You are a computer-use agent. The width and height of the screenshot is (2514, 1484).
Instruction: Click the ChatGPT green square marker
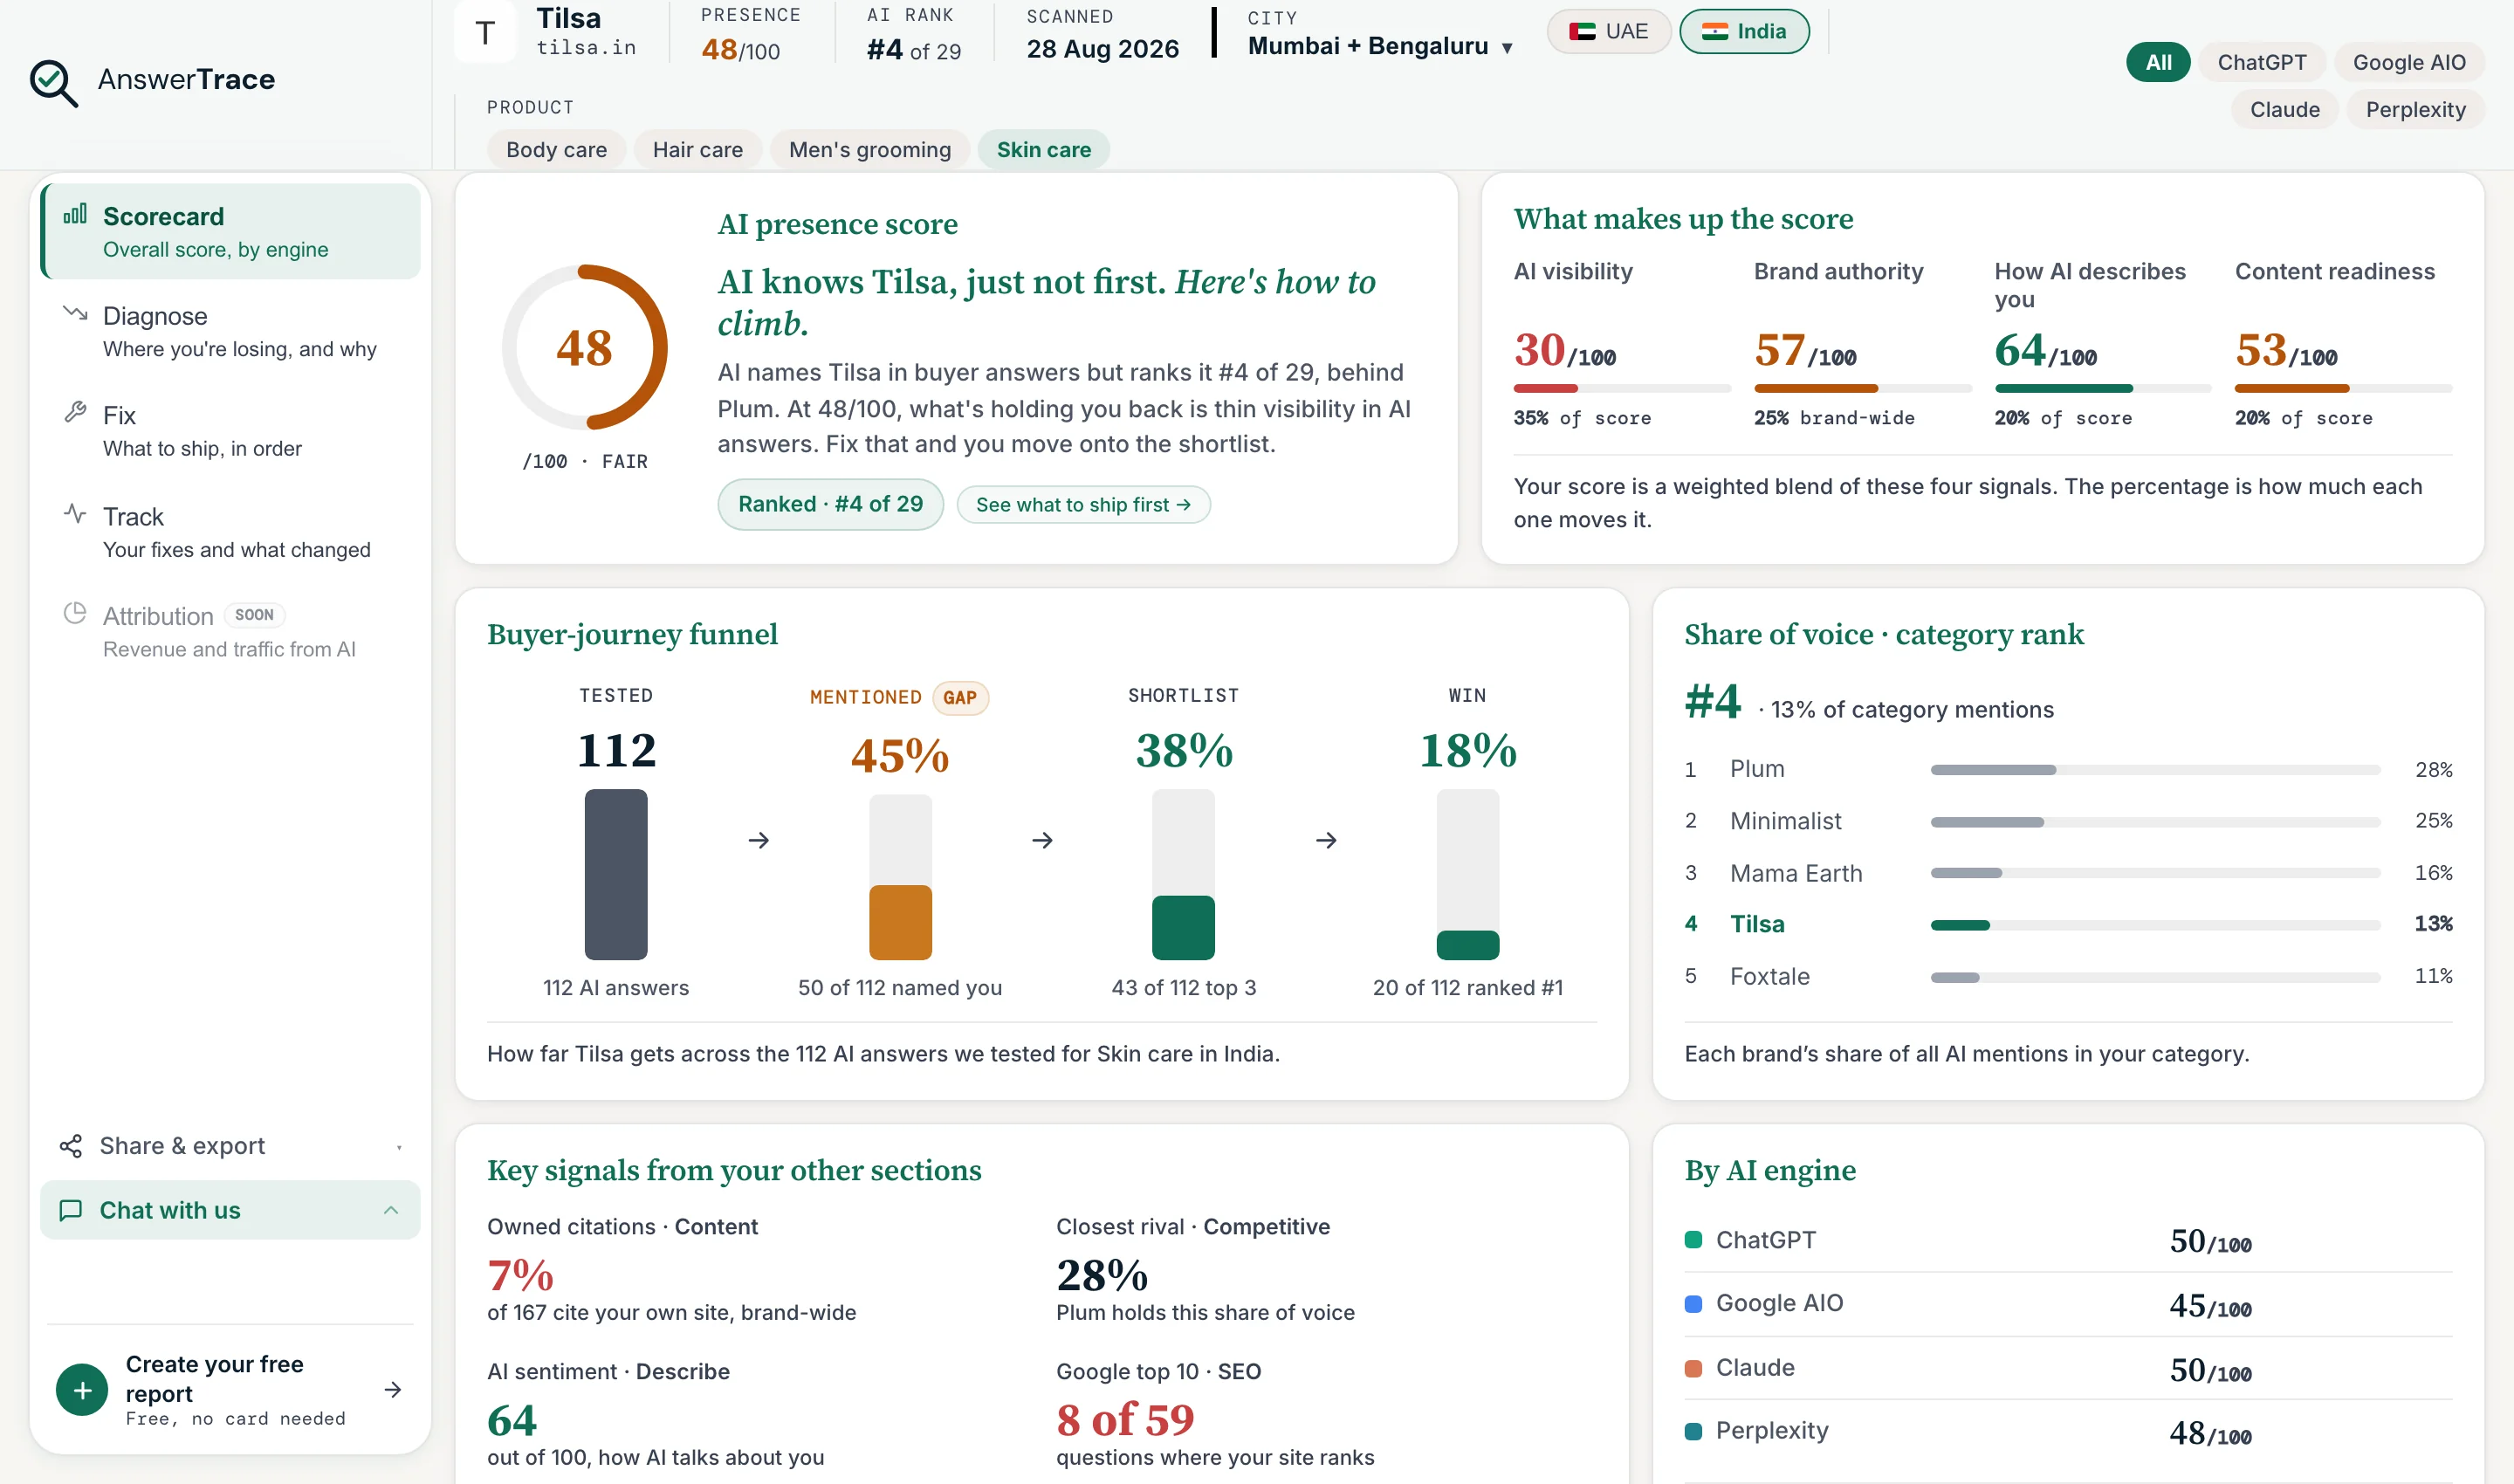[1693, 1240]
